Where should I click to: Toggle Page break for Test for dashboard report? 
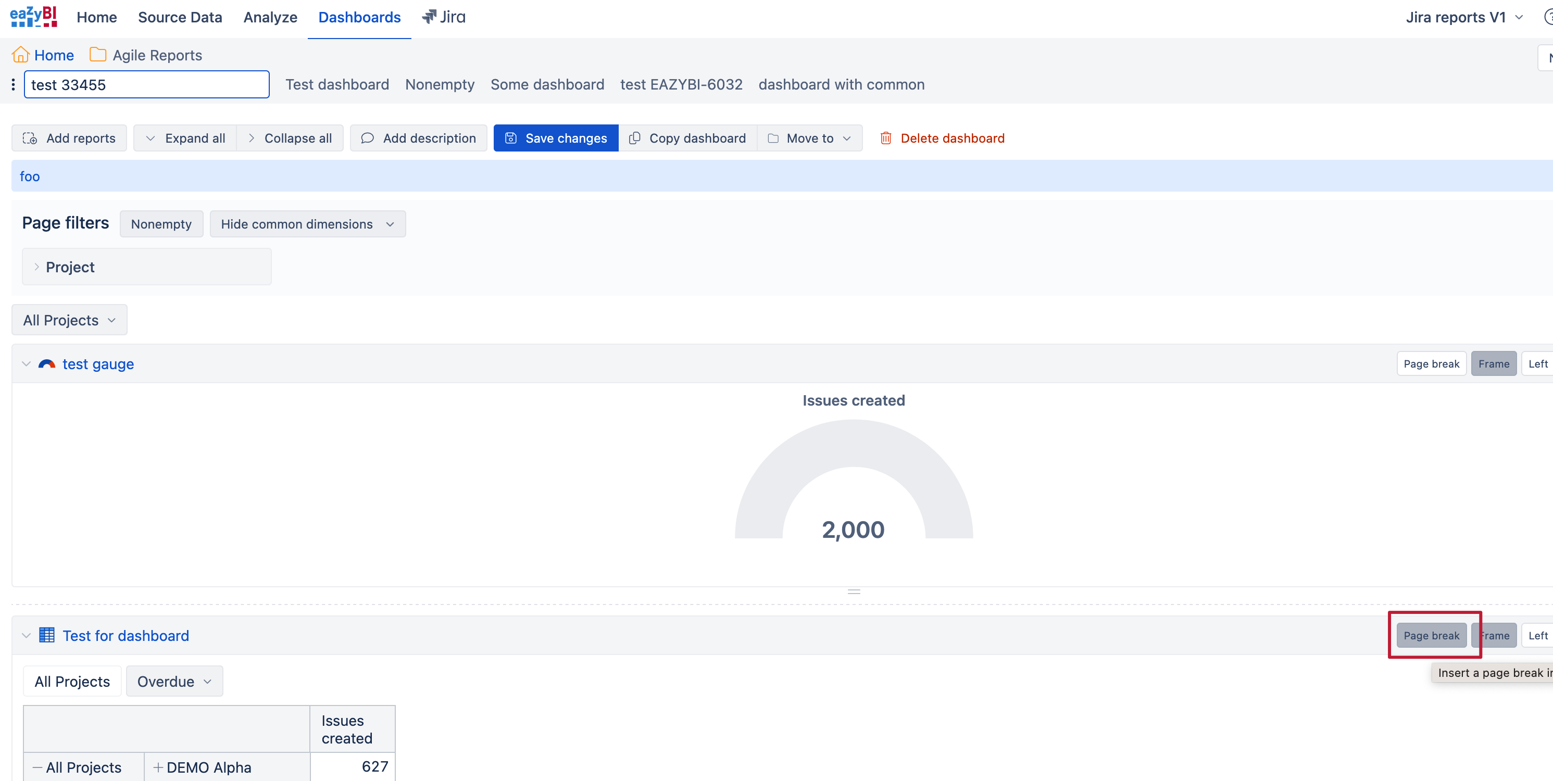tap(1431, 635)
